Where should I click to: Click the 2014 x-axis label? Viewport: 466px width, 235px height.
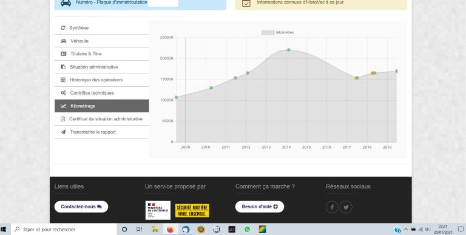pyautogui.click(x=286, y=147)
